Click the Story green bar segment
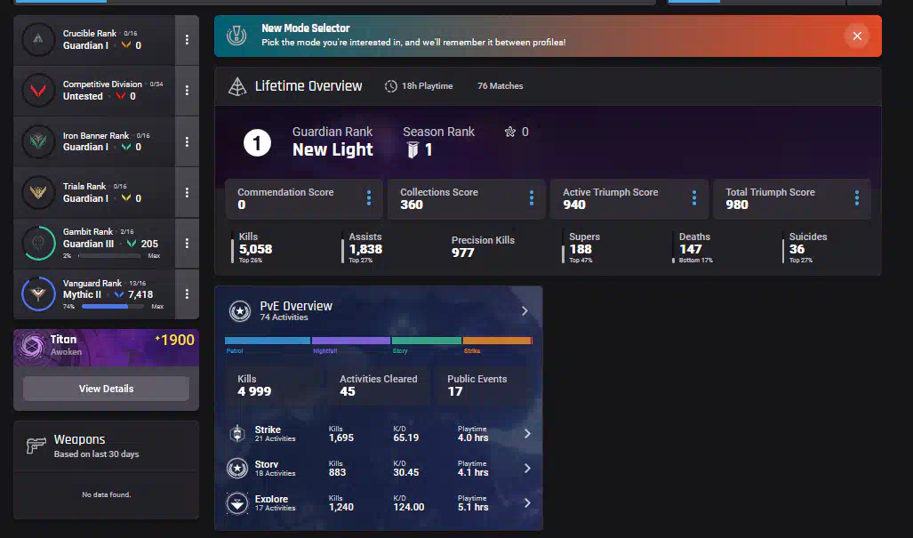913x538 pixels. 427,341
